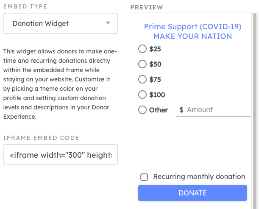Viewport: 259px width, 209px height.
Task: Click the PREVIEW section heading
Action: 146,8
